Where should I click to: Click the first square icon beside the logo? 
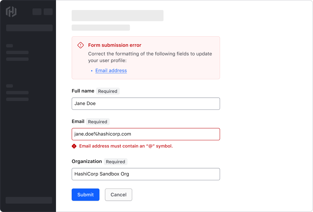click(x=37, y=12)
